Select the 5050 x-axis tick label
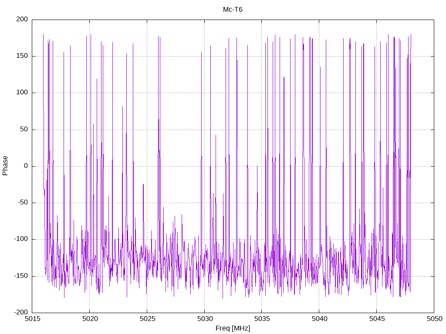The height and width of the screenshot is (334, 446). 434,319
